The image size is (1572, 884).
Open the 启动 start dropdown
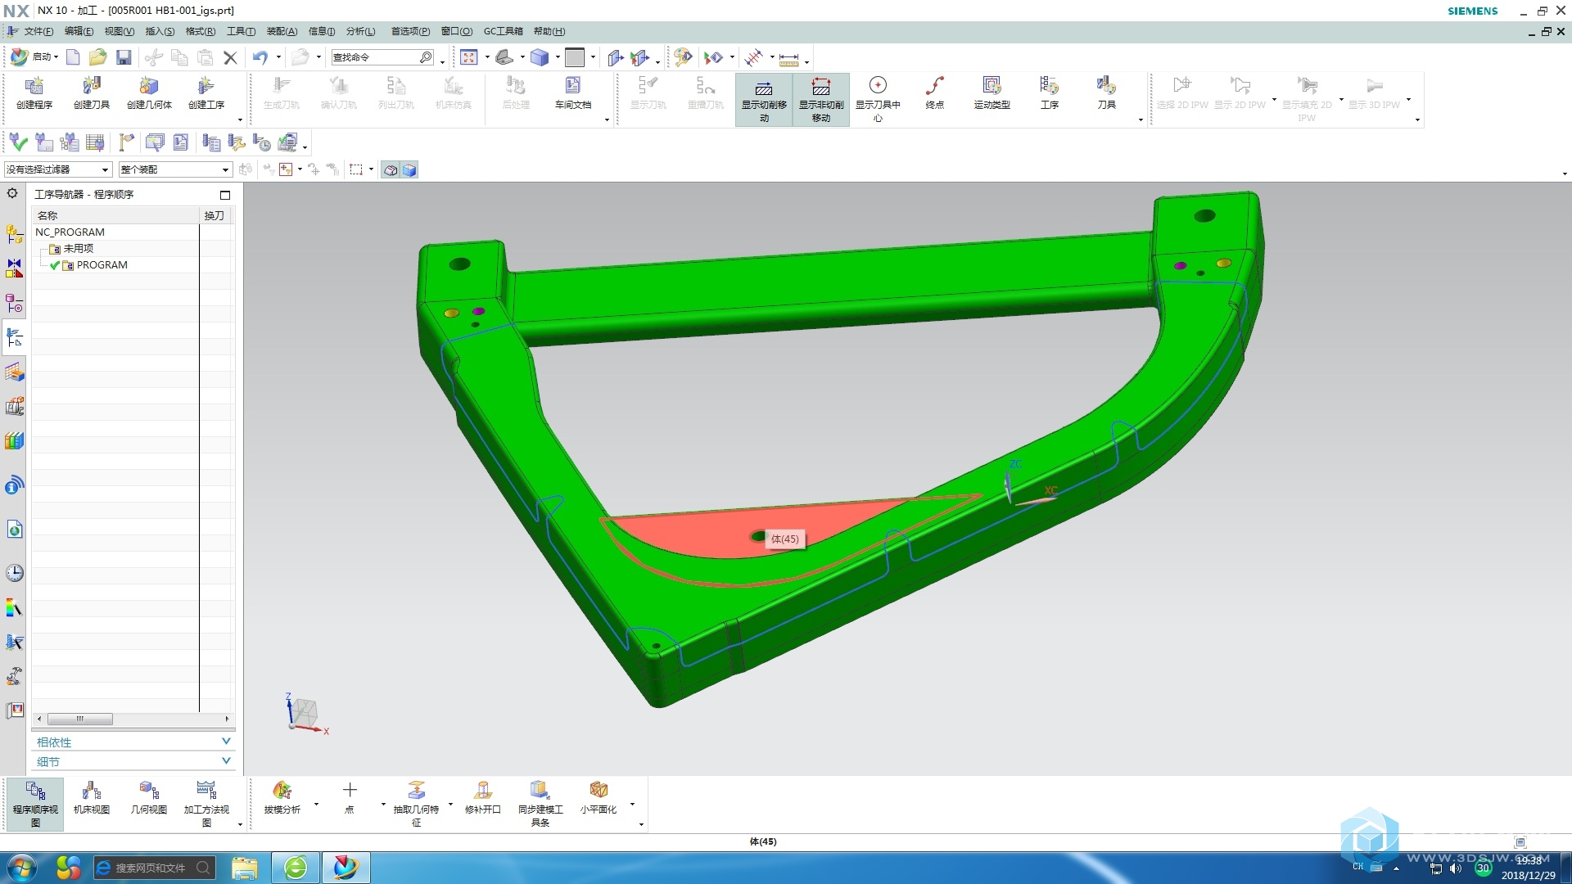click(x=34, y=57)
